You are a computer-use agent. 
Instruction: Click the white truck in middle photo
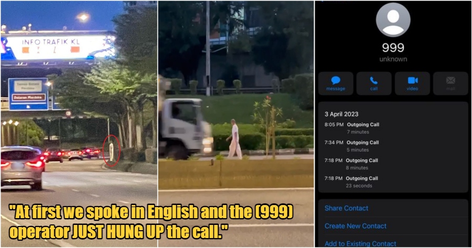click(186, 127)
